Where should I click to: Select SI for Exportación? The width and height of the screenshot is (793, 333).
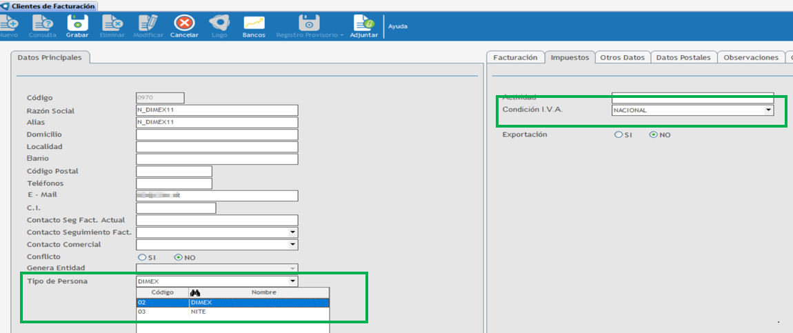(618, 135)
